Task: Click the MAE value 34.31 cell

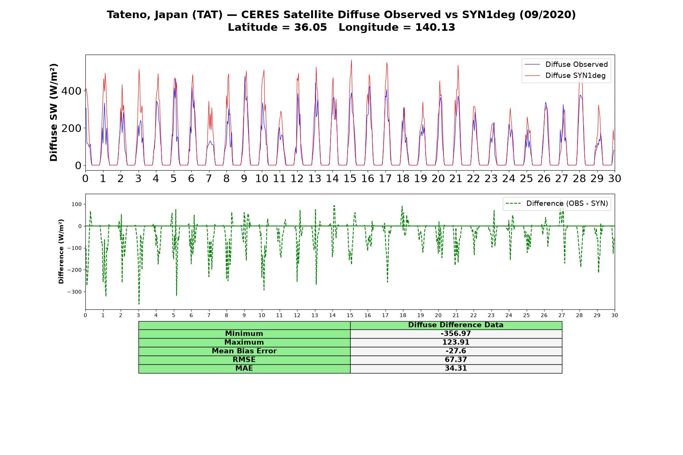Action: (456, 369)
